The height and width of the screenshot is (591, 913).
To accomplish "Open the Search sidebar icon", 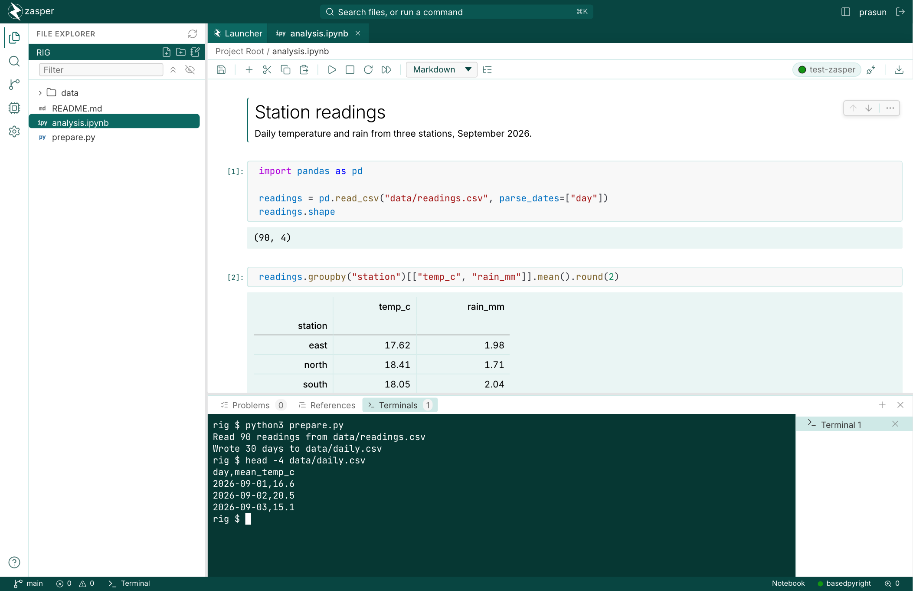I will click(x=14, y=61).
